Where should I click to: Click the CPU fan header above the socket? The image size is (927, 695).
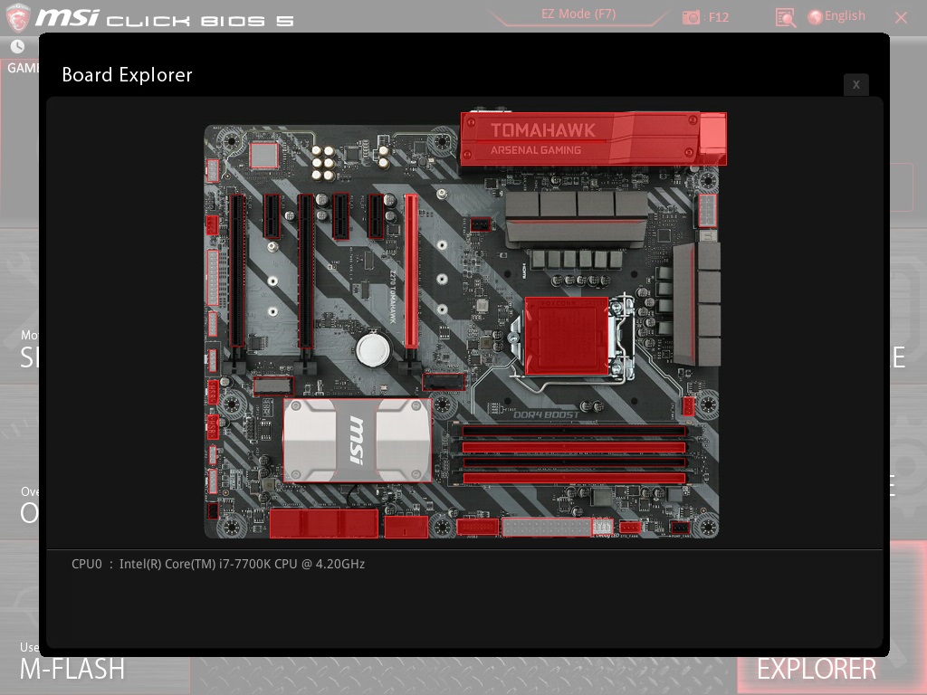coord(480,224)
